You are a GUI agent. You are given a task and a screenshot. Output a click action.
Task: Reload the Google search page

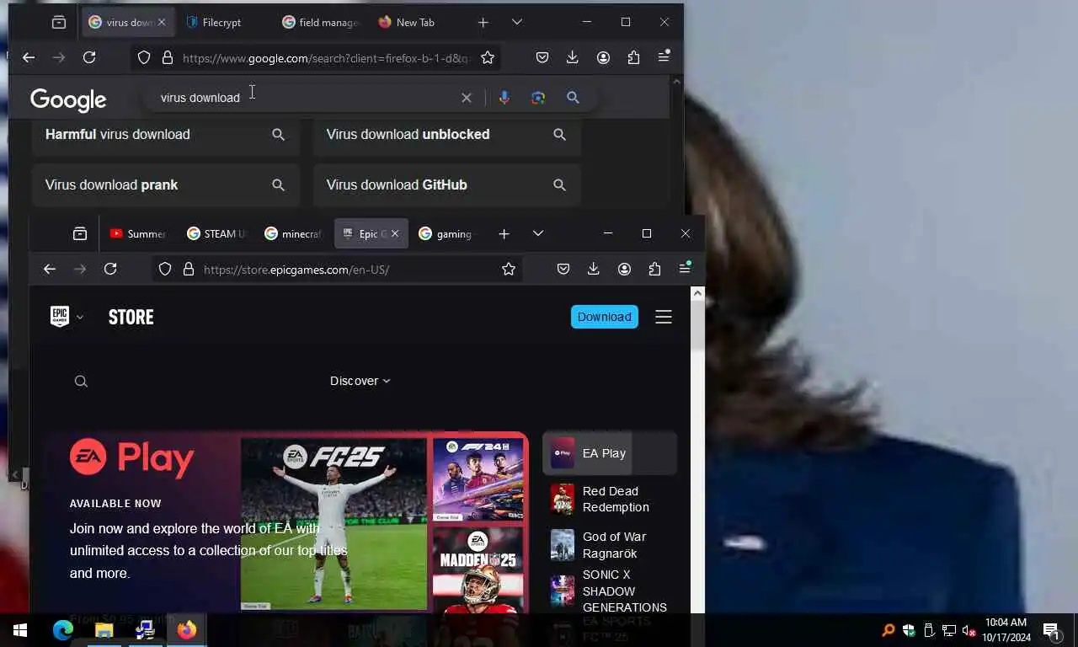pyautogui.click(x=89, y=57)
